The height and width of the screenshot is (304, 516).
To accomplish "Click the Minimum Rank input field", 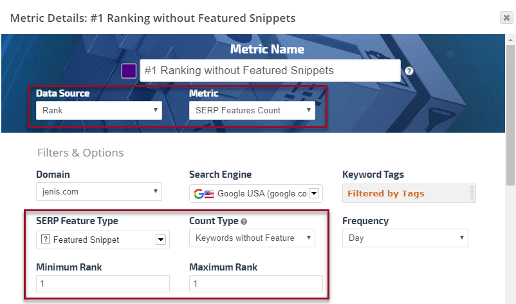I will pyautogui.click(x=103, y=284).
